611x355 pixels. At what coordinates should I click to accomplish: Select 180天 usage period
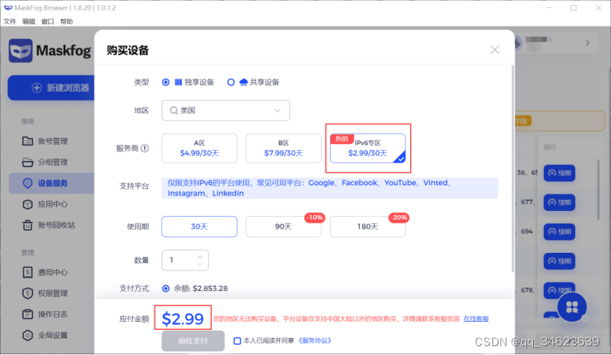(368, 226)
